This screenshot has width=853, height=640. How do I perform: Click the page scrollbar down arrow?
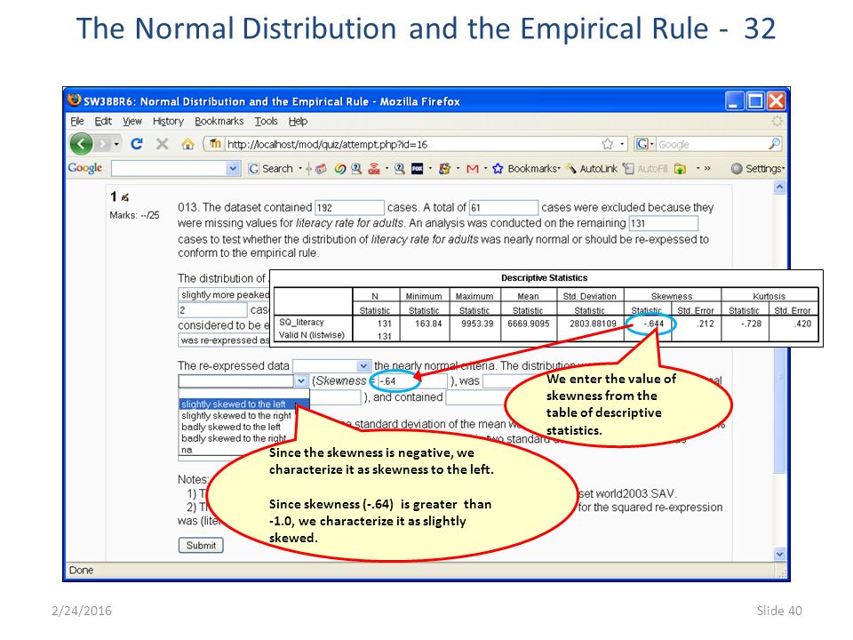[779, 554]
